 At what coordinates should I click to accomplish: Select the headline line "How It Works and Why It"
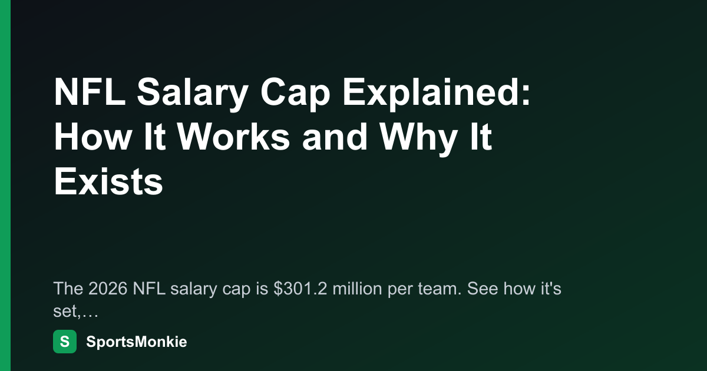[x=272, y=138]
